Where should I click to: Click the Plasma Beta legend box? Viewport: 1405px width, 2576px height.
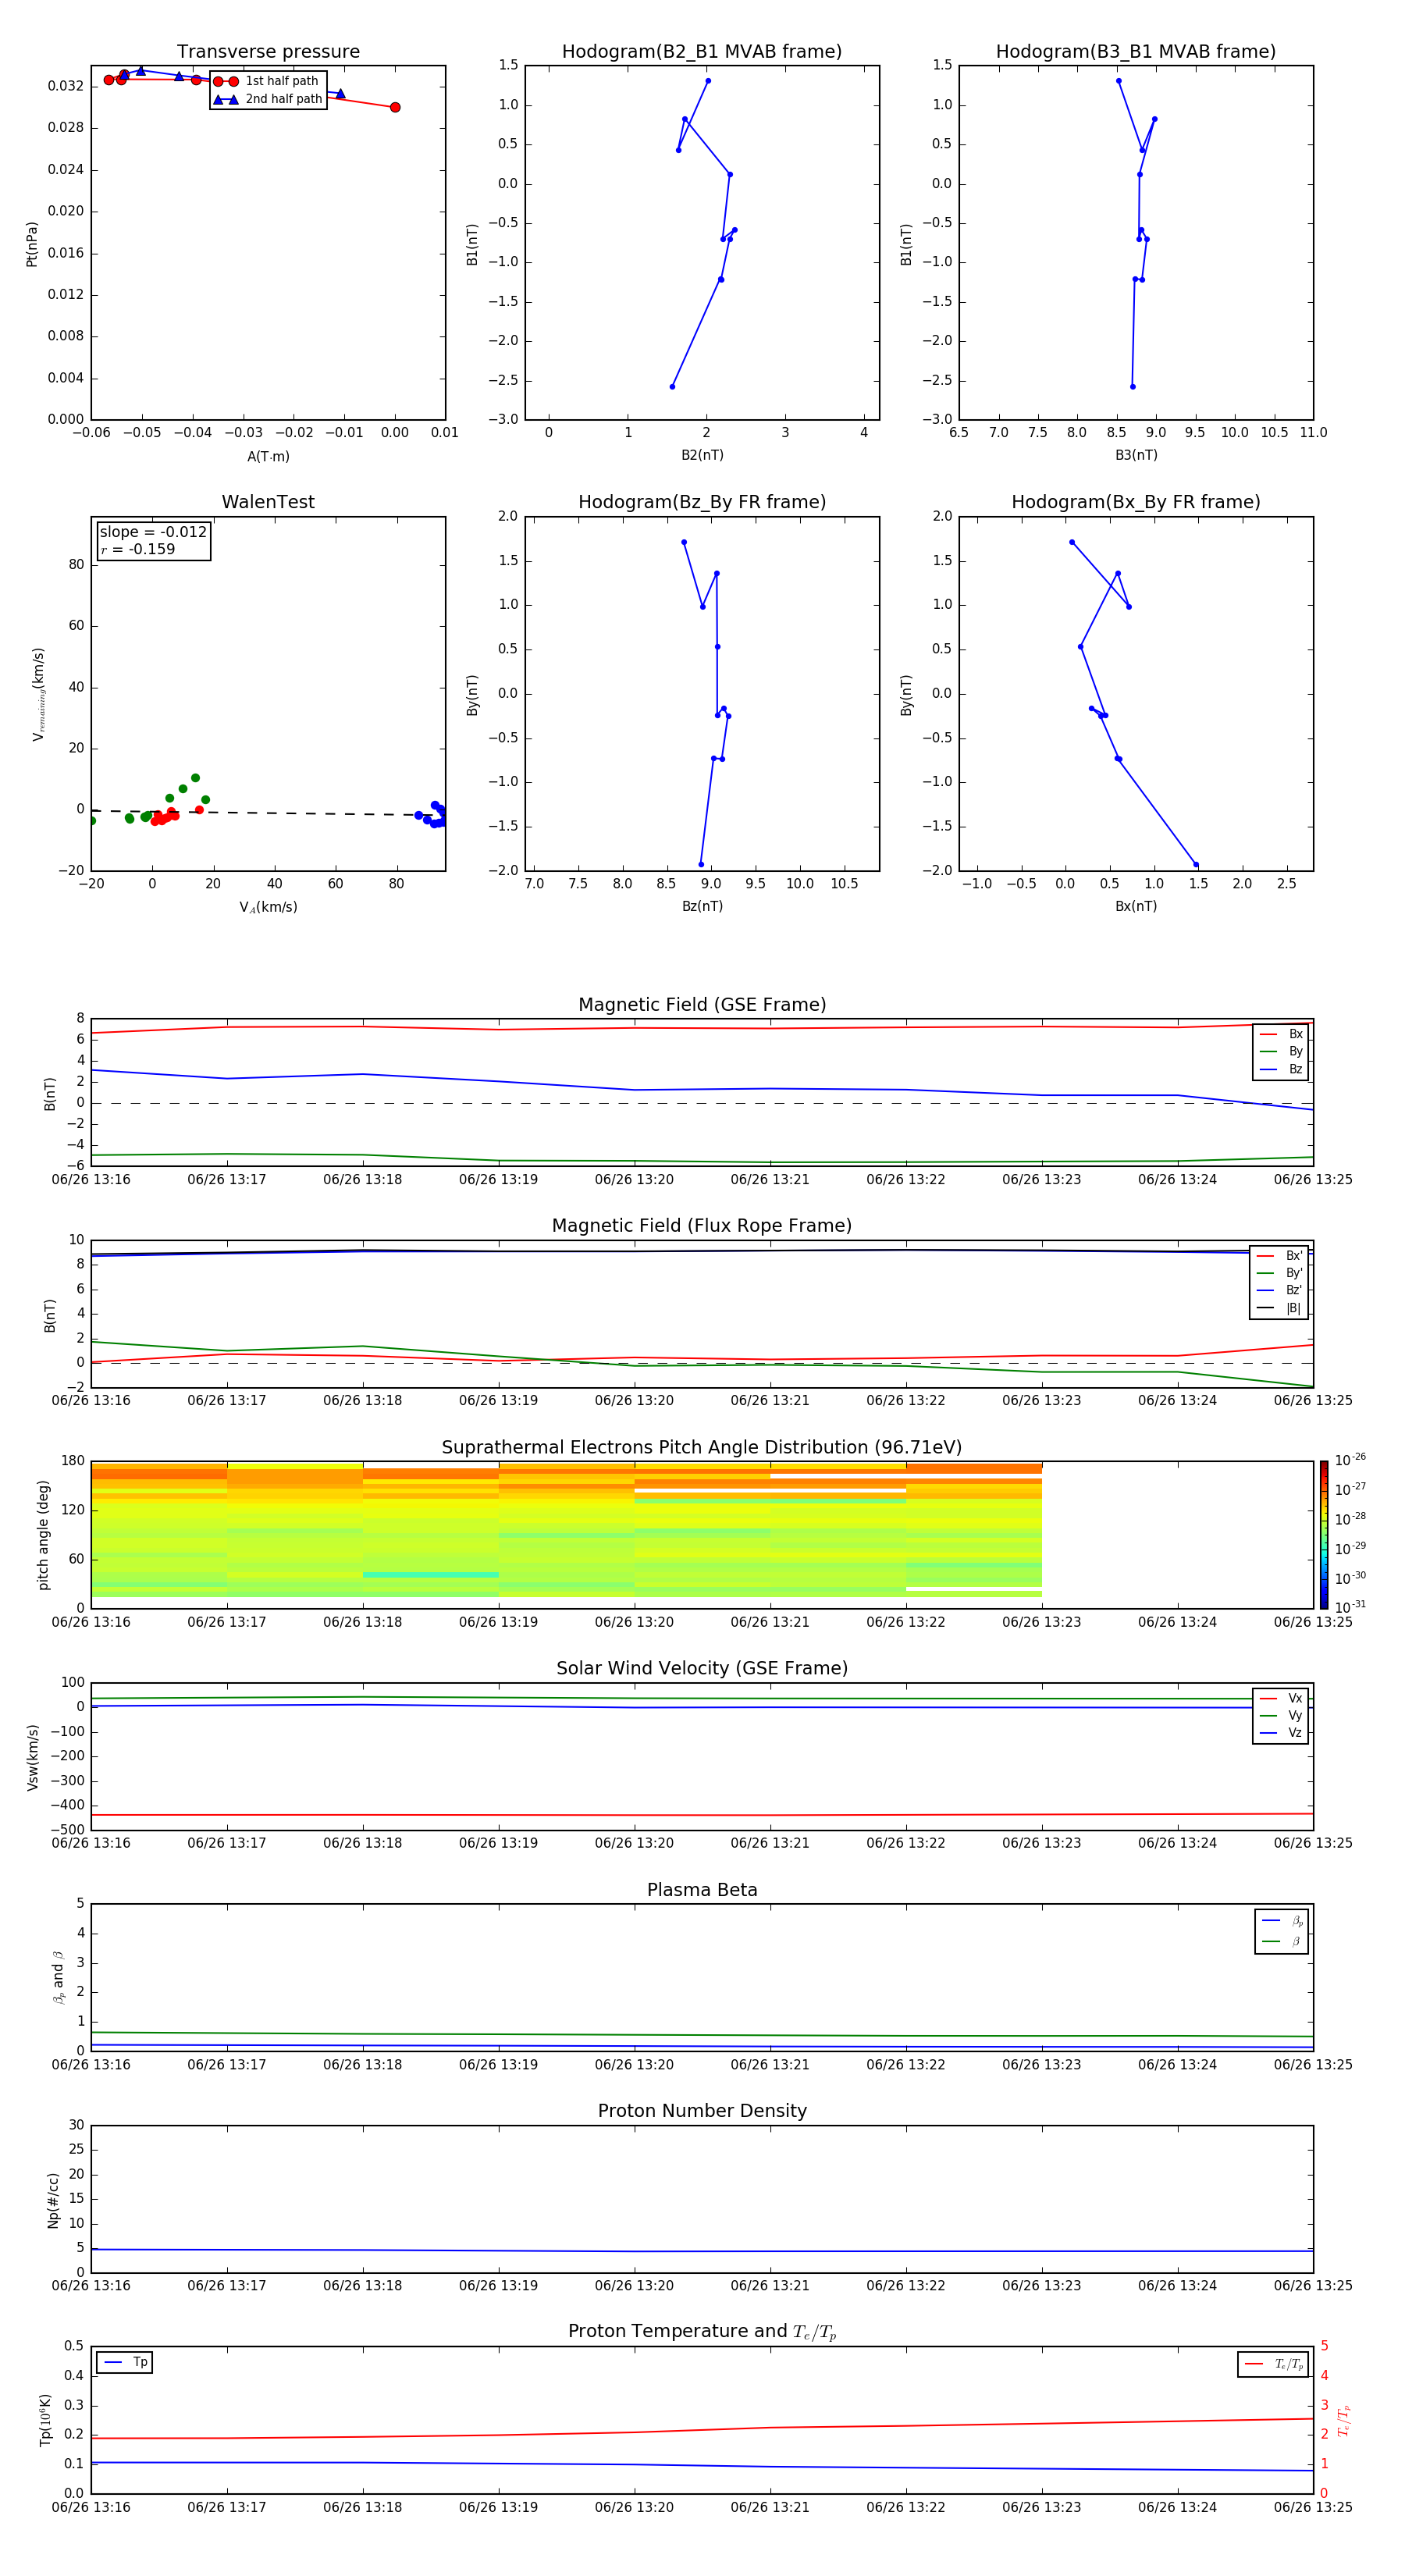(1281, 1931)
